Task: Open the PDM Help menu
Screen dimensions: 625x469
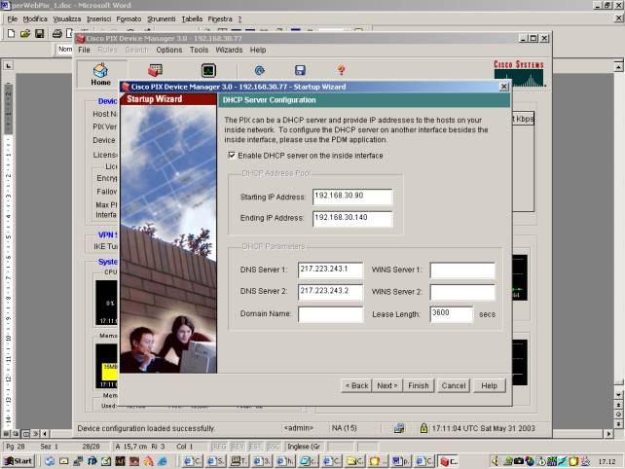Action: pos(258,50)
